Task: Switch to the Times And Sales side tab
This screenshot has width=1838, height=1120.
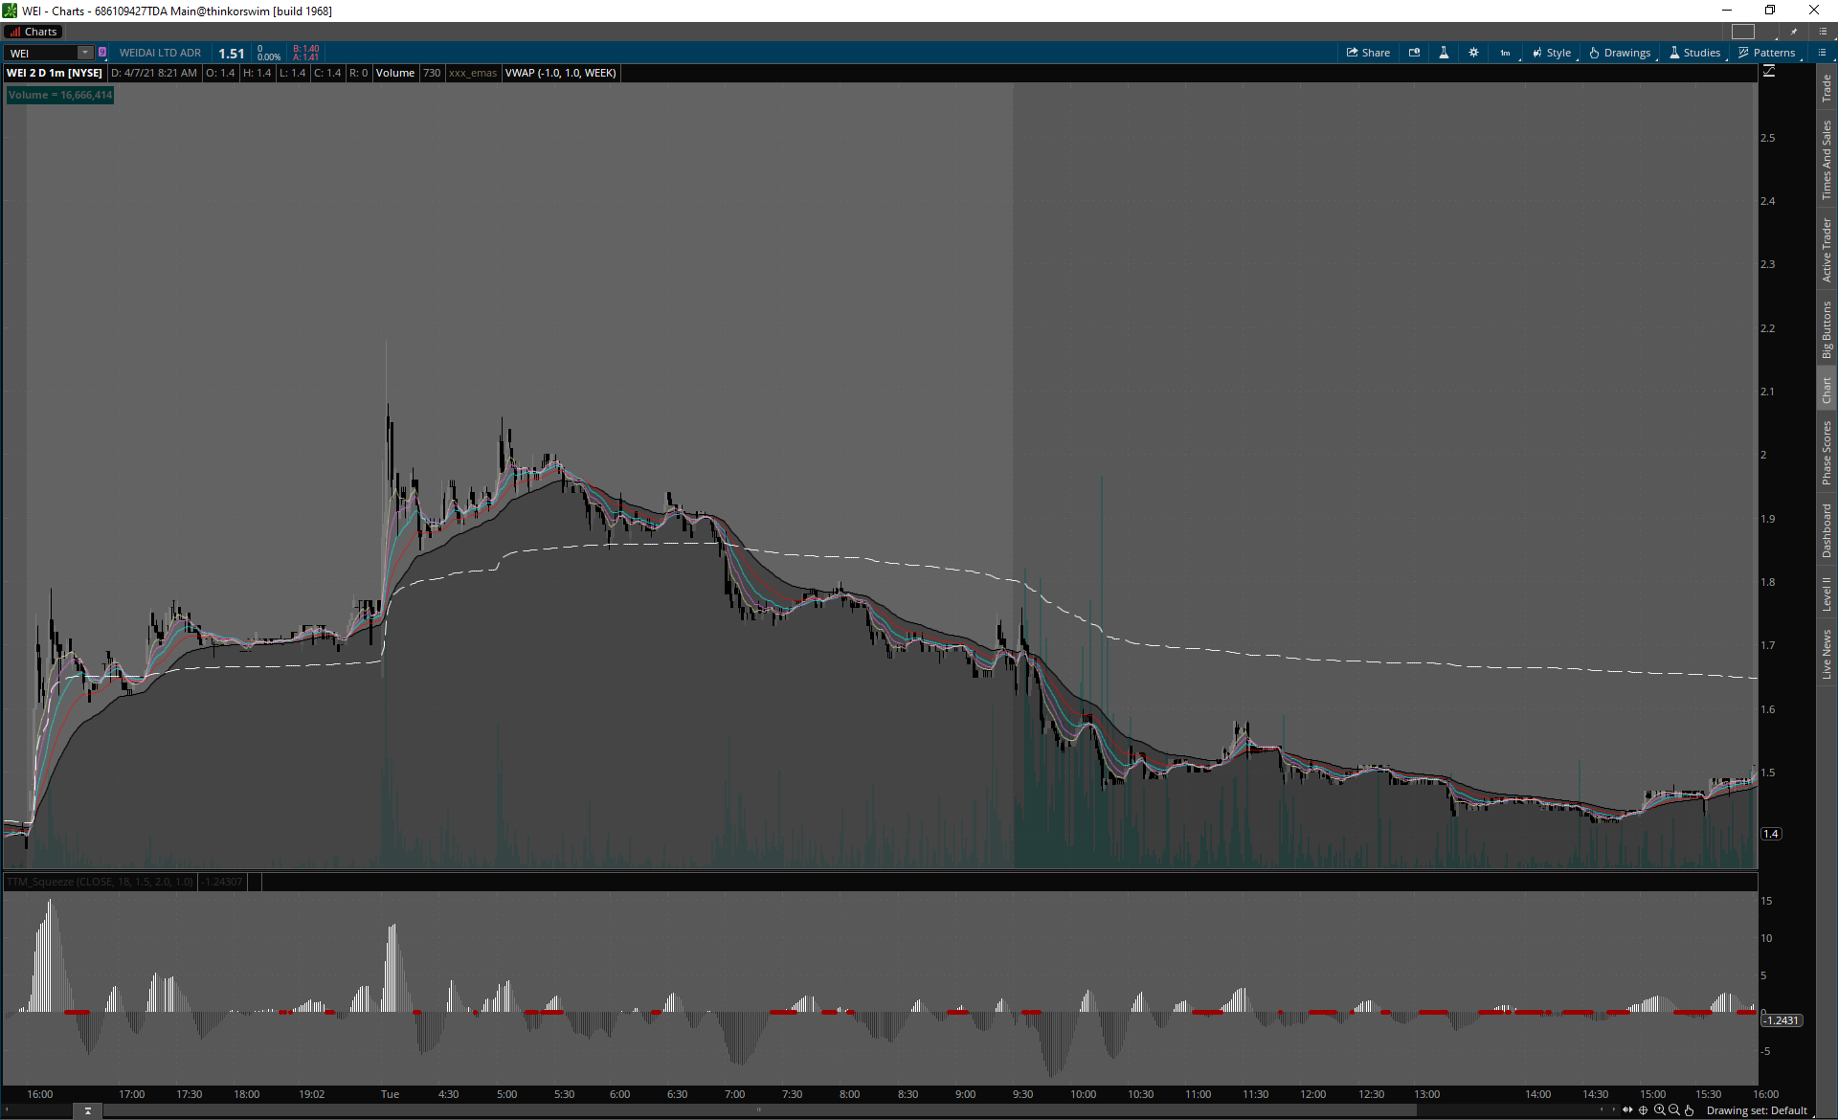Action: [1827, 160]
